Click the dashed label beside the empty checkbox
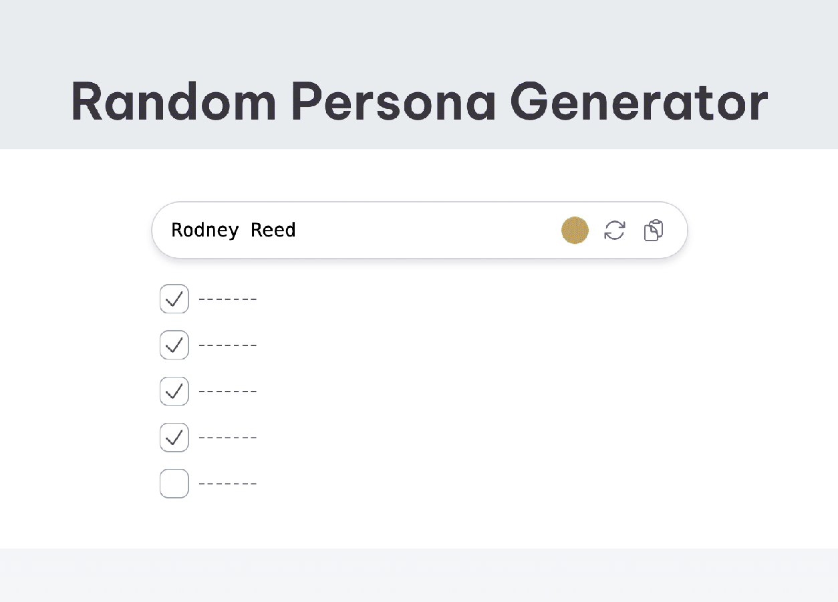This screenshot has height=602, width=838. point(228,484)
